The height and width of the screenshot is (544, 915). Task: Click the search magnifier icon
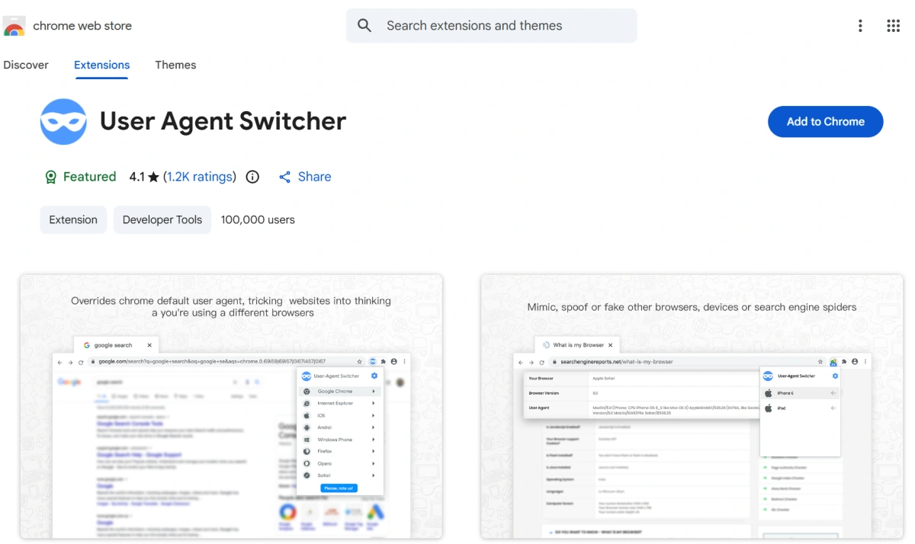[x=364, y=26]
